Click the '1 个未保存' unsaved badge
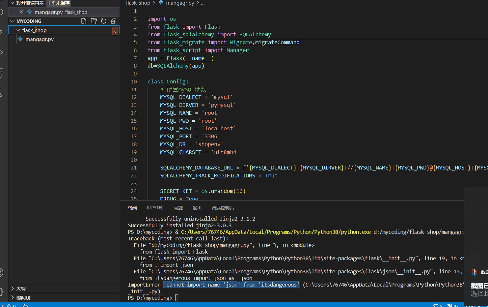The width and height of the screenshot is (488, 307). [59, 3]
